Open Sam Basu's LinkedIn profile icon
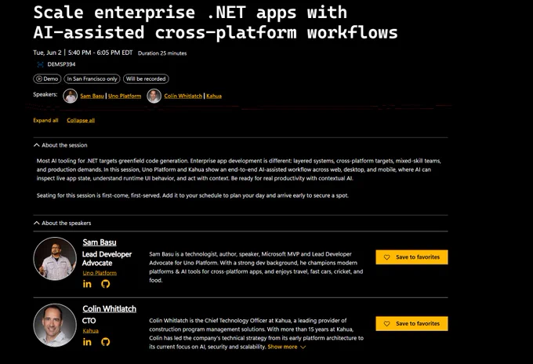The height and width of the screenshot is (364, 533). [x=87, y=284]
